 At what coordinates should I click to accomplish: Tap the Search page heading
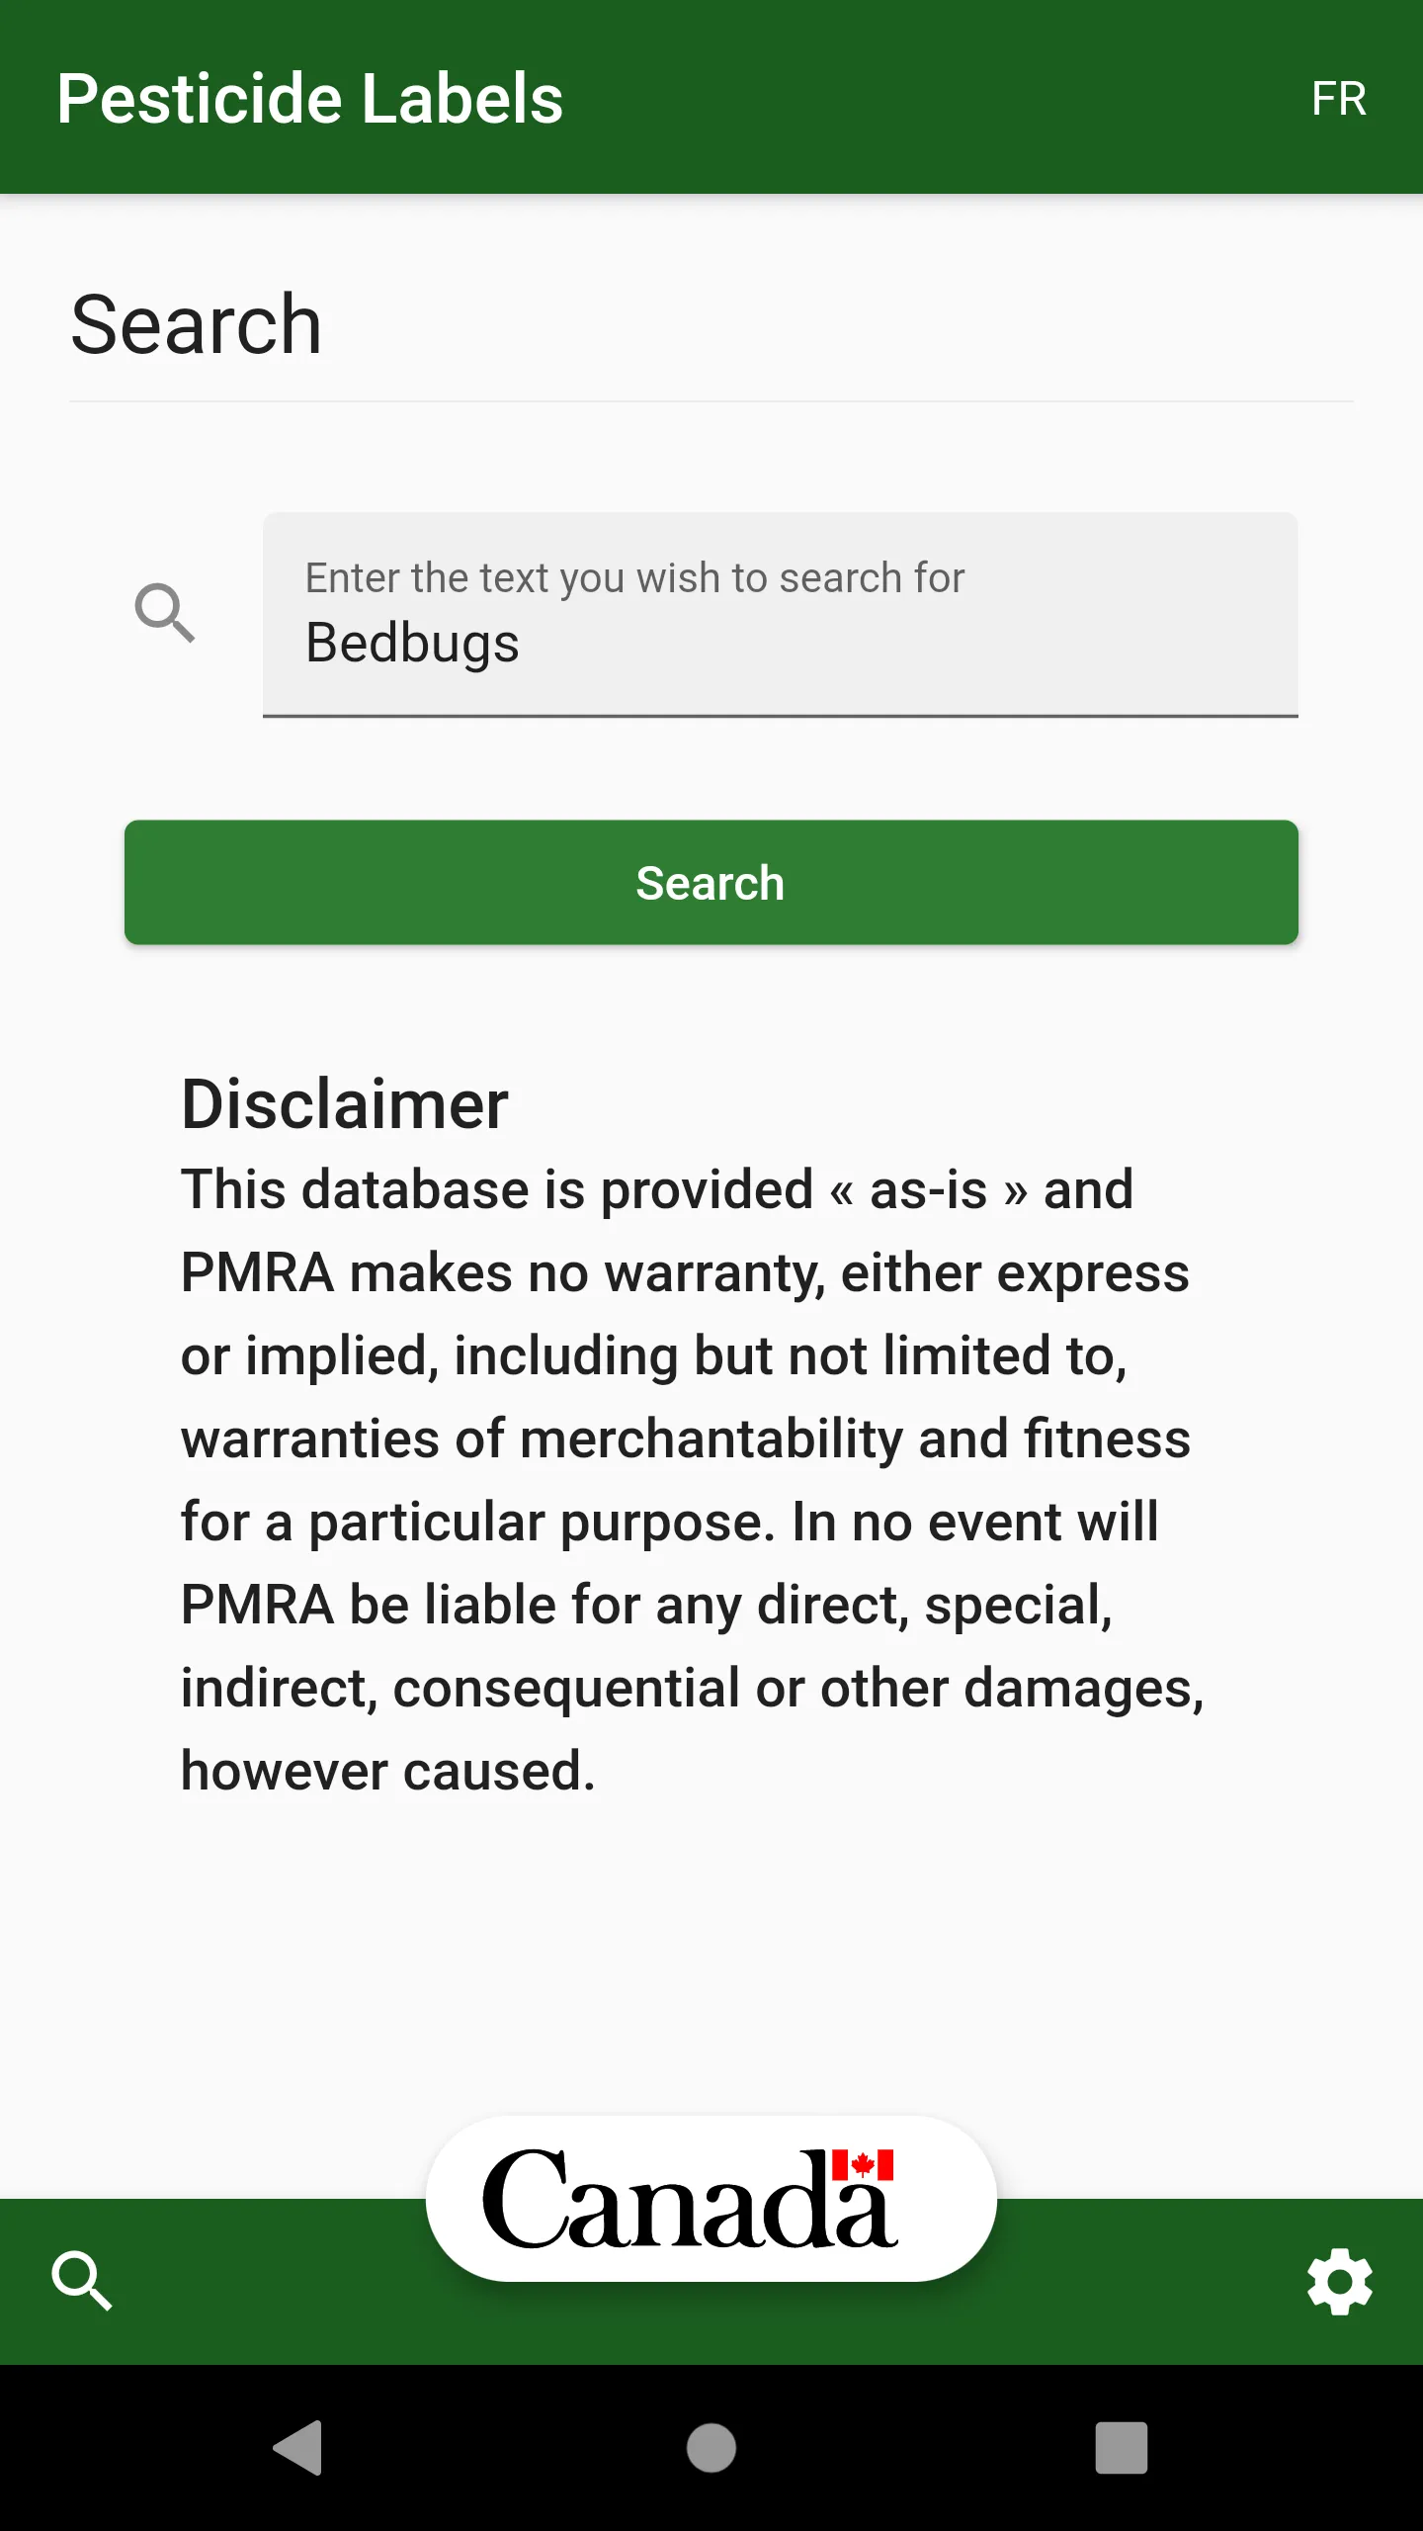[x=197, y=324]
